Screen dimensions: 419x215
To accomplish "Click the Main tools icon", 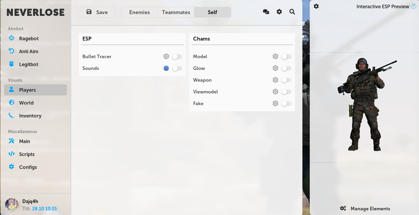I will (11, 141).
